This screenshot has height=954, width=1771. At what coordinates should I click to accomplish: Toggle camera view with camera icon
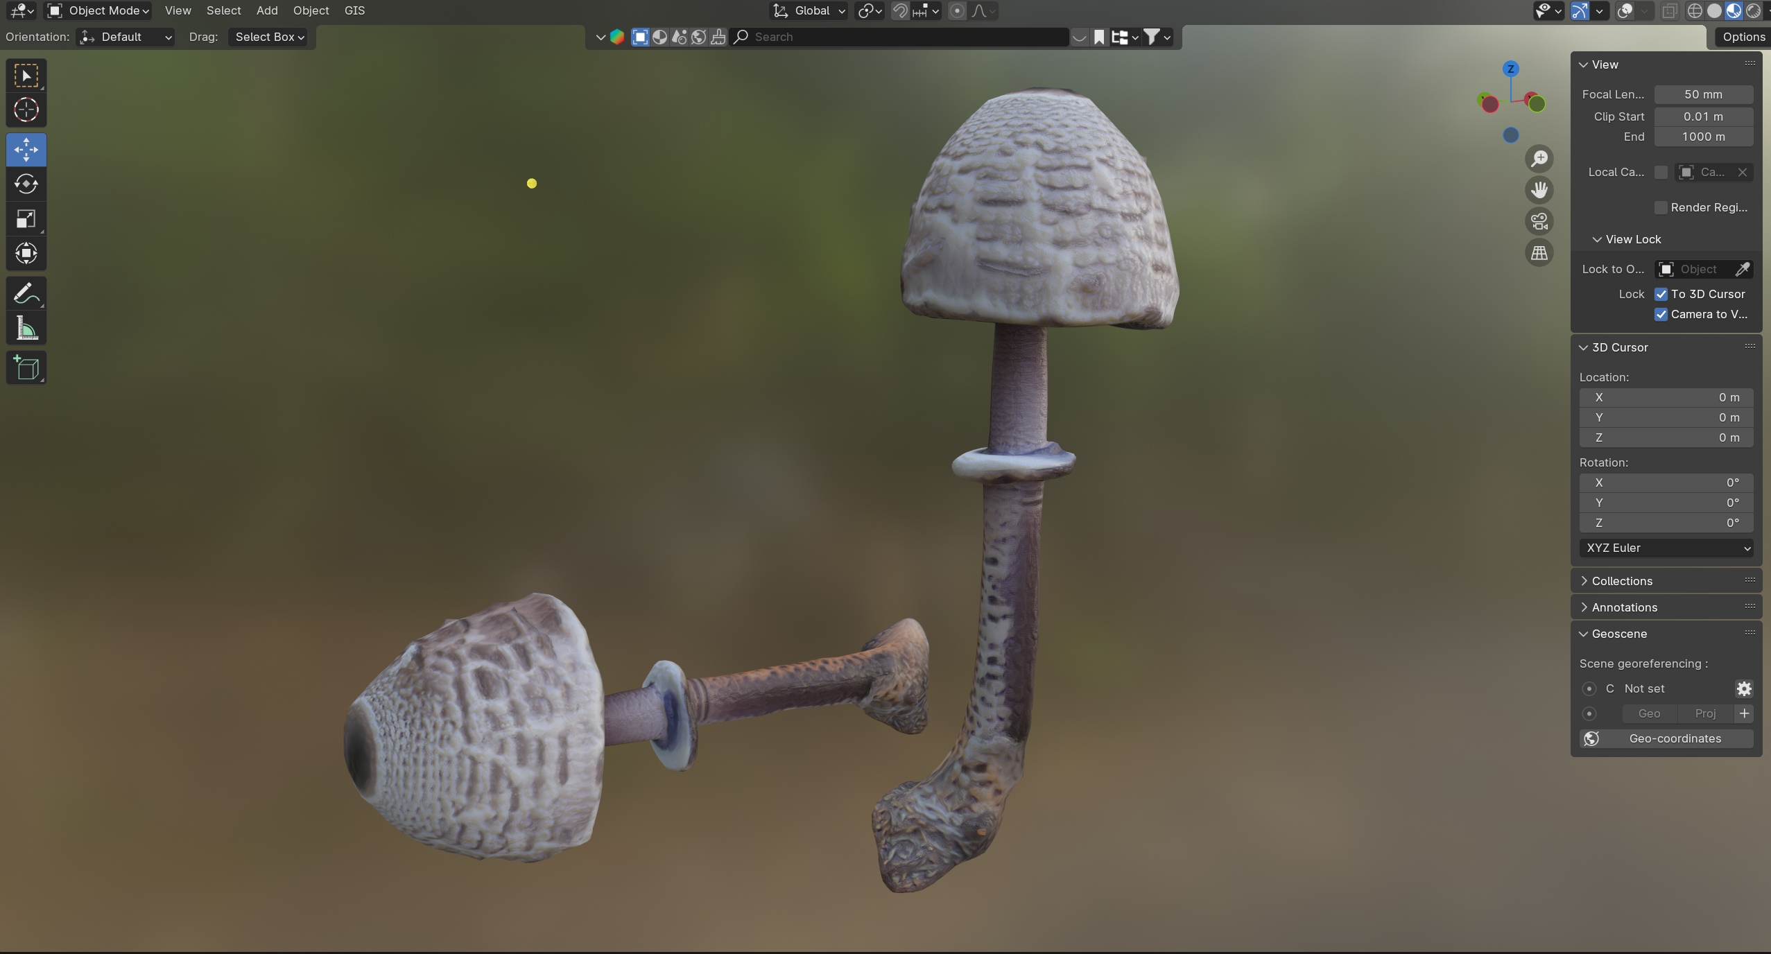pos(1539,221)
